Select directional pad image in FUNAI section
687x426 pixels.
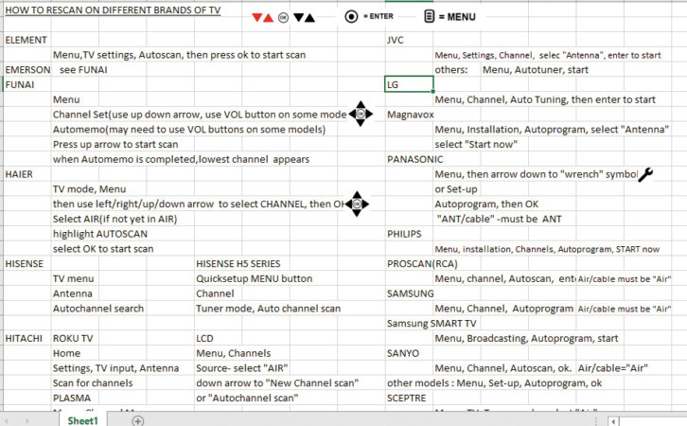pyautogui.click(x=361, y=114)
